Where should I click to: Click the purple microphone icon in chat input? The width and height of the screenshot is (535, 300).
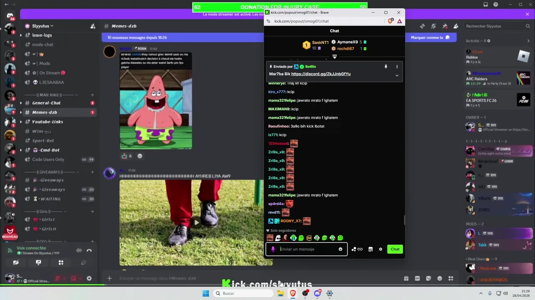(x=273, y=249)
